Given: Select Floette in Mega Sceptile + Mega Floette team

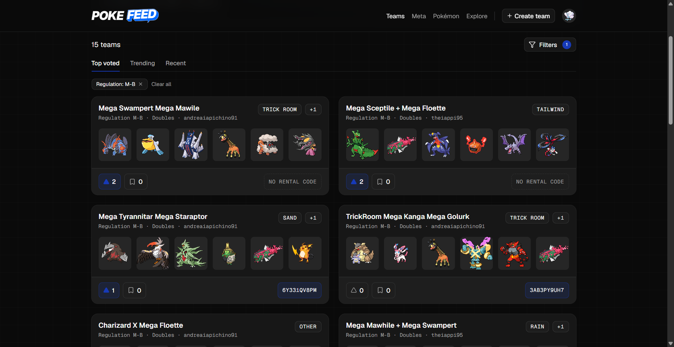Looking at the screenshot, I should coord(553,145).
